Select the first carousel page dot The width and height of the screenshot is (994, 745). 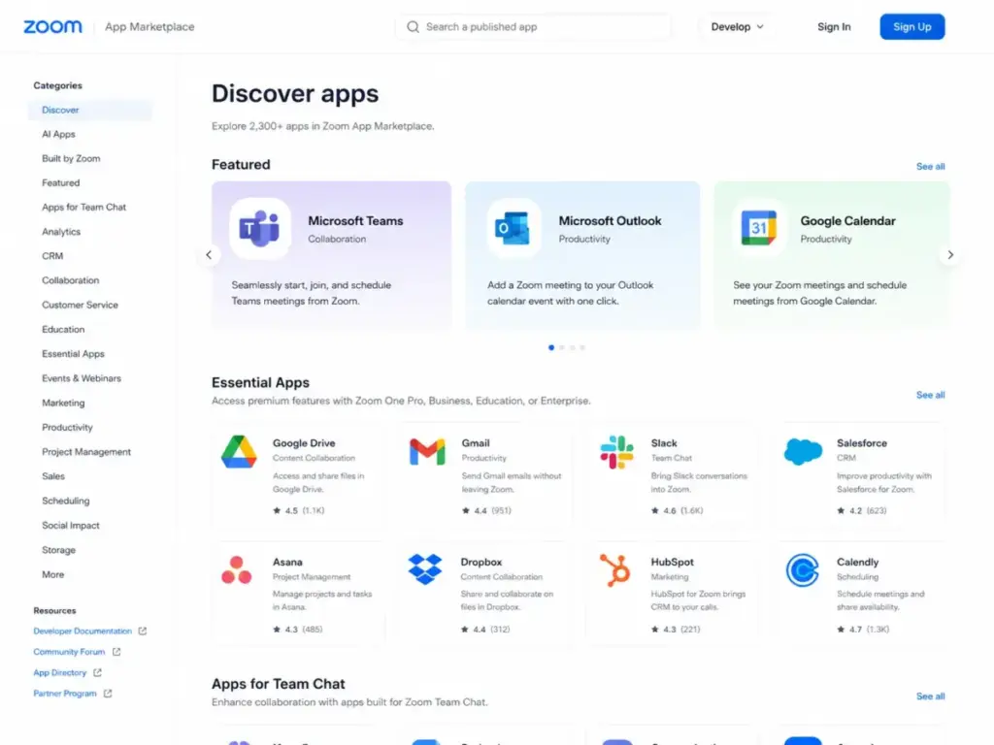(x=551, y=347)
